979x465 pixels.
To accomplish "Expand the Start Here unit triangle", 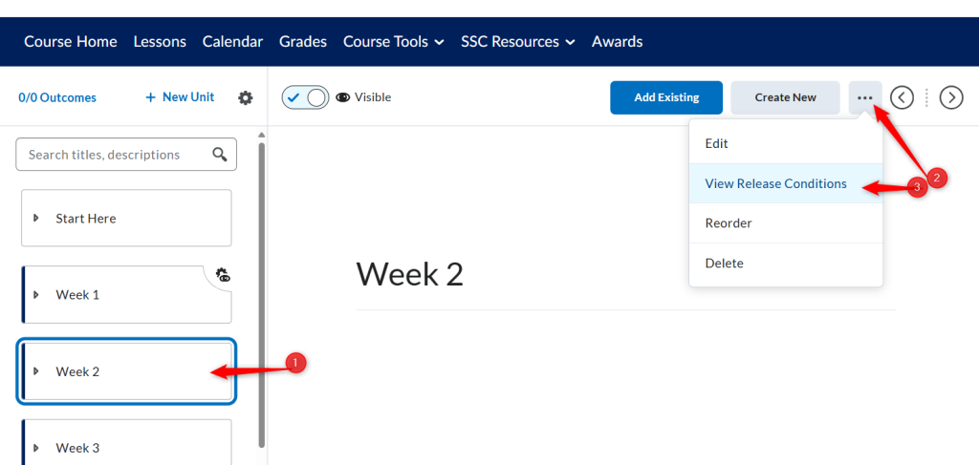I will 36,218.
